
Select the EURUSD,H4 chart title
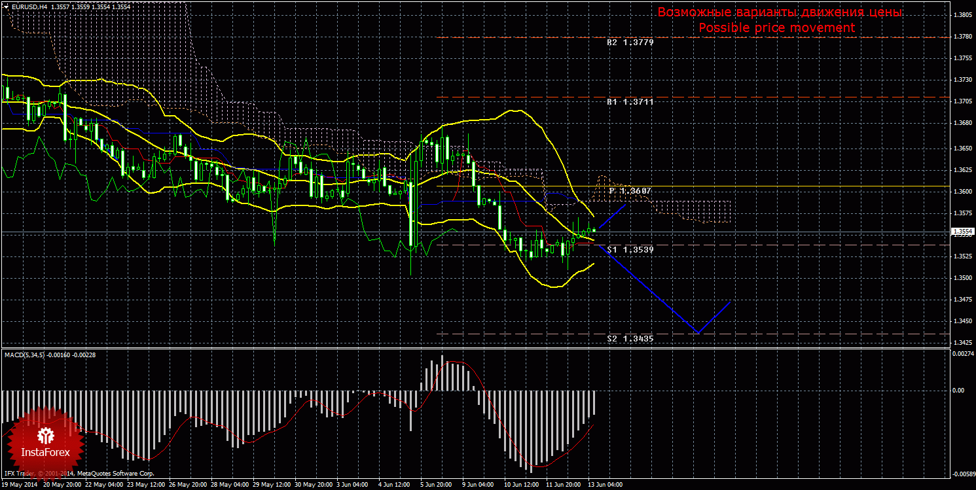(x=28, y=7)
